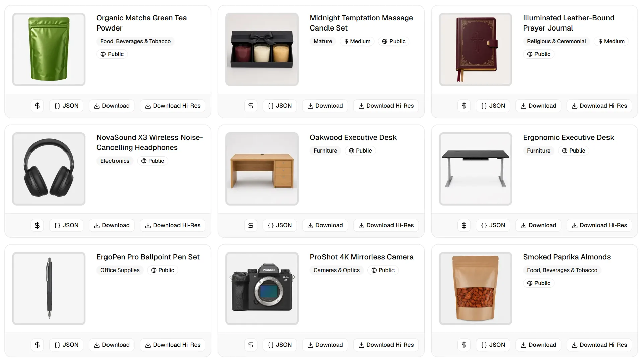Image resolution: width=643 pixels, height=361 pixels.
Task: Click the dollar icon under Organic Matcha card
Action: (37, 106)
